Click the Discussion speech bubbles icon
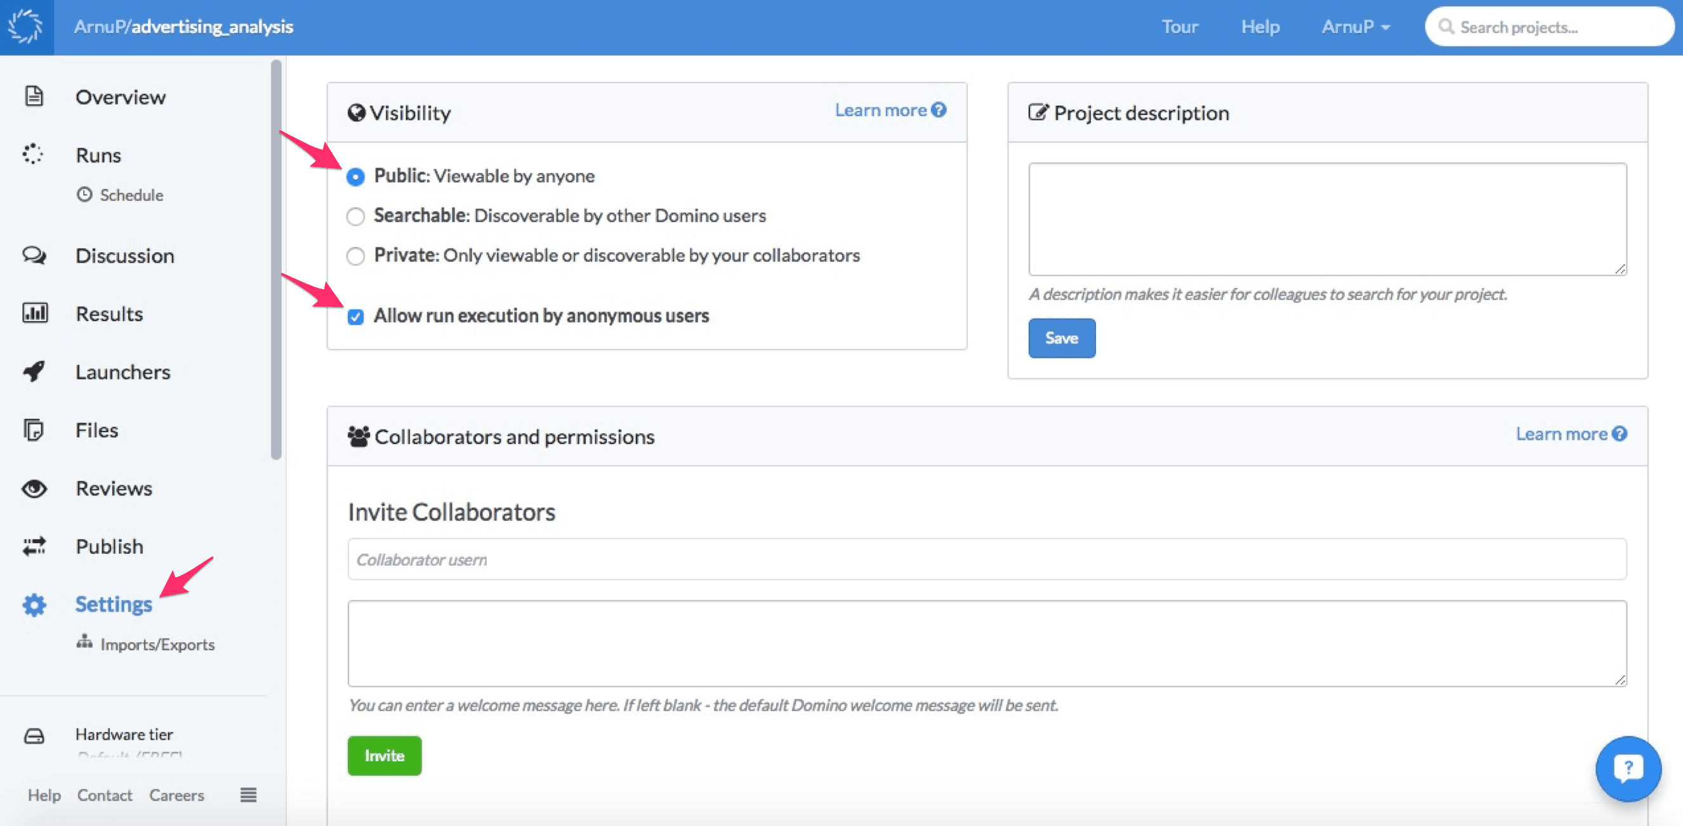 pyautogui.click(x=34, y=254)
